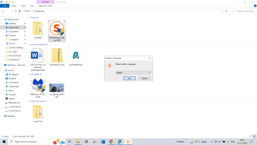Open the language dropdown showing English

(x=133, y=72)
